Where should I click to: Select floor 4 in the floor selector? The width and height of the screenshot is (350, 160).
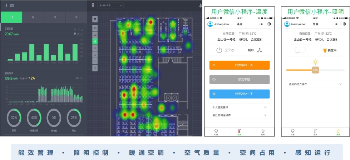[95, 41]
